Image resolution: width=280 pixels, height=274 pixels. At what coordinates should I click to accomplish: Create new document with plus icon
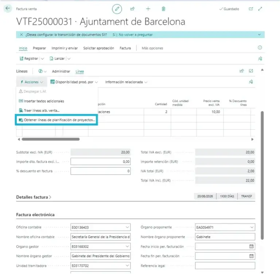(x=148, y=9)
